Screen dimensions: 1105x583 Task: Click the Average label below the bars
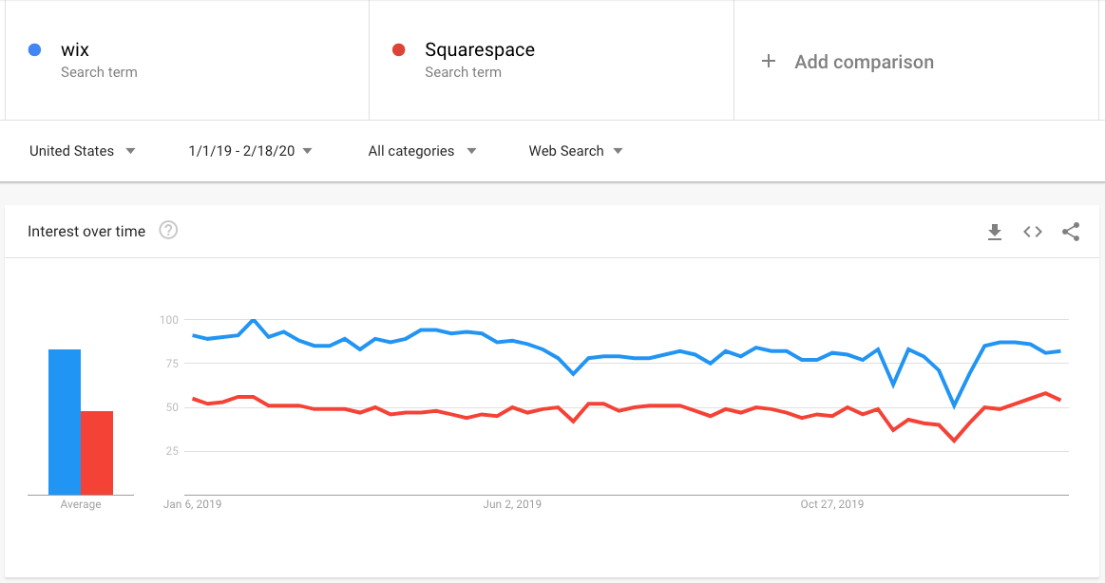coord(80,504)
